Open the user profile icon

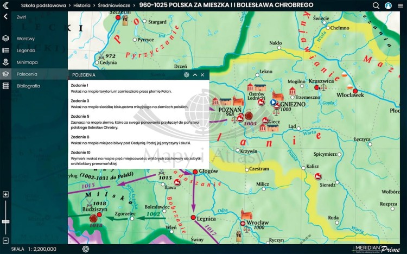tap(388, 5)
